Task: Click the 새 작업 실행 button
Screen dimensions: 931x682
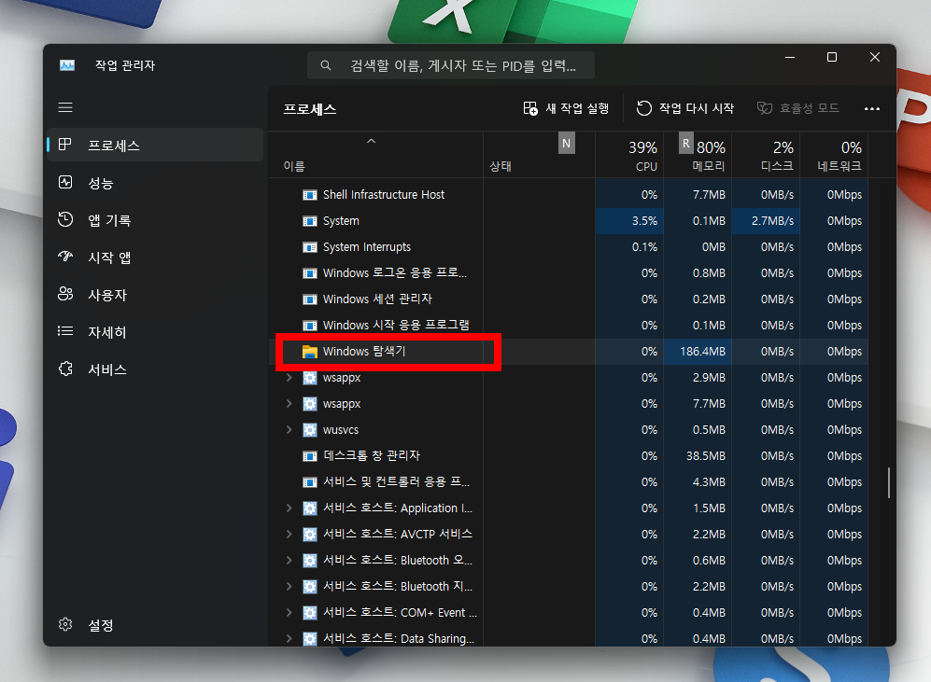Action: click(x=566, y=108)
